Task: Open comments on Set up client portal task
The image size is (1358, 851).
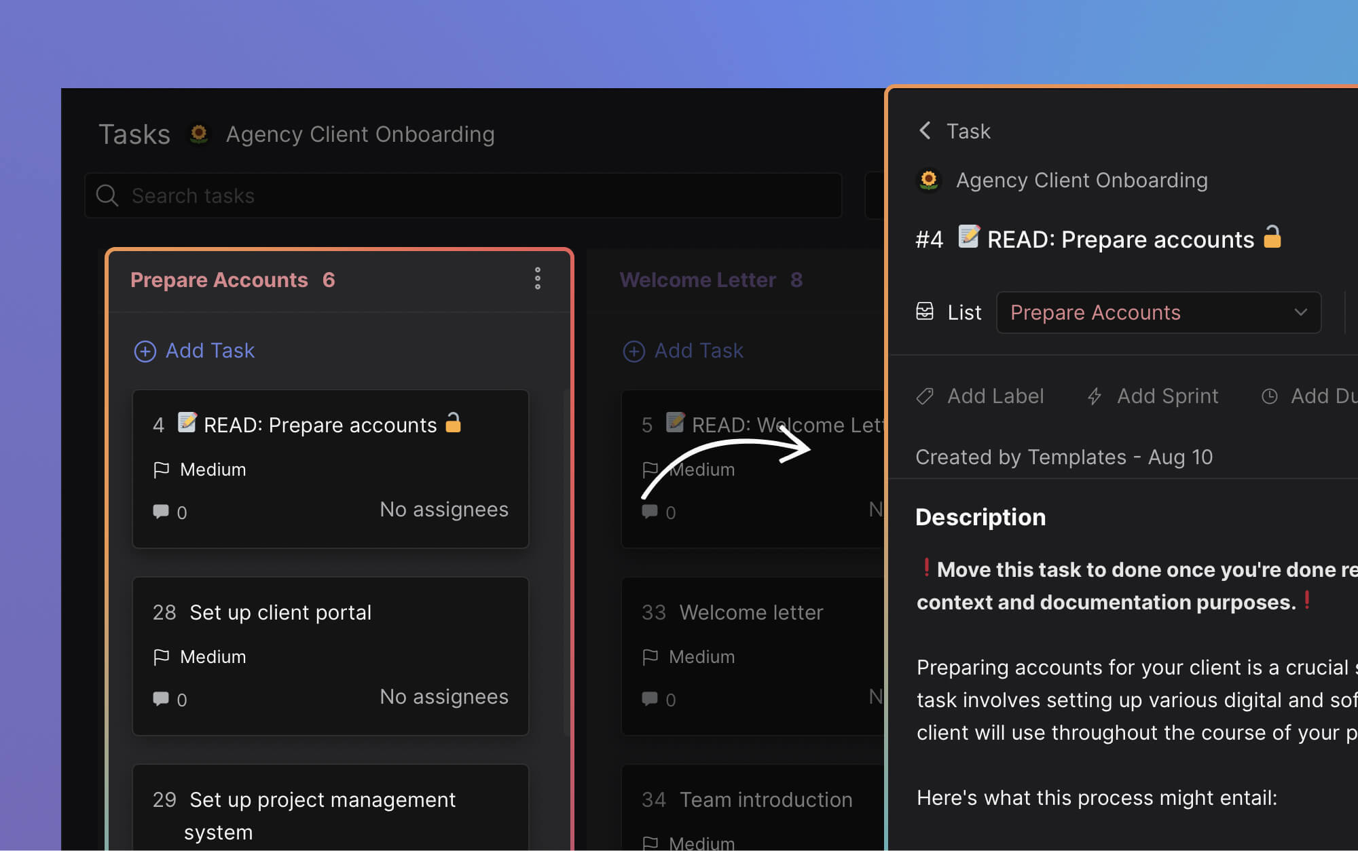Action: (x=162, y=699)
